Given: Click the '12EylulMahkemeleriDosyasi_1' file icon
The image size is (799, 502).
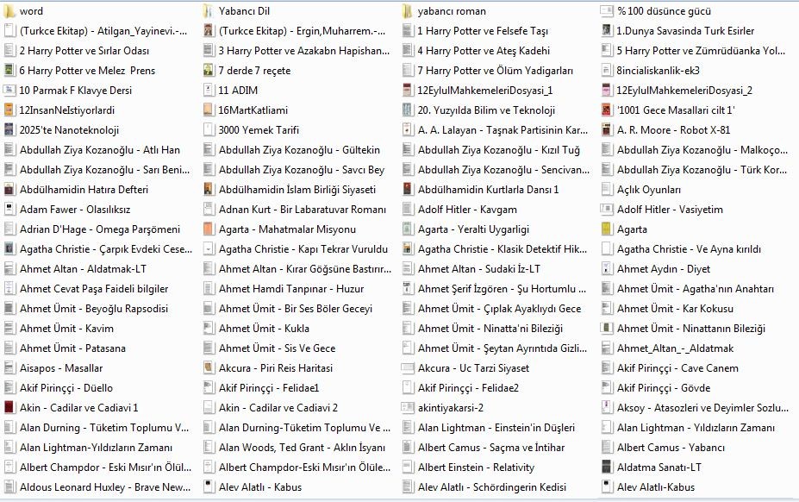Looking at the screenshot, I should point(407,91).
